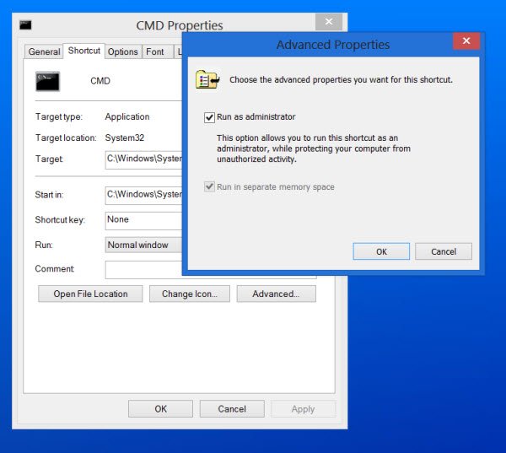Close the CMD Properties window
The height and width of the screenshot is (453, 506).
(x=329, y=22)
